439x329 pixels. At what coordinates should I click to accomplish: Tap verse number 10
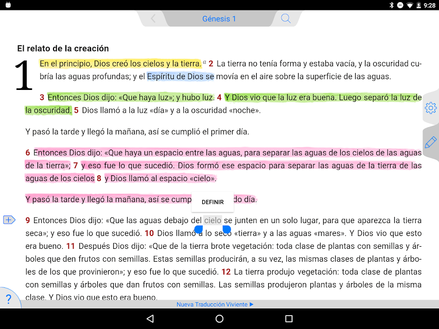coord(149,233)
